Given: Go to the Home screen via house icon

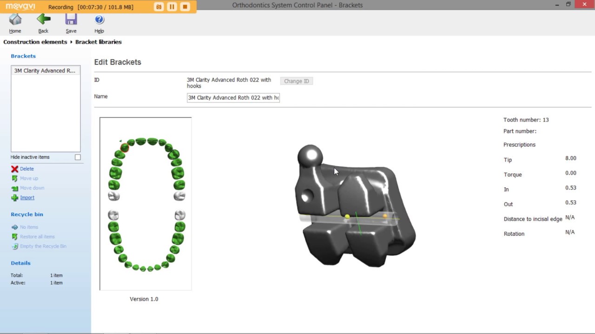Looking at the screenshot, I should pyautogui.click(x=15, y=19).
